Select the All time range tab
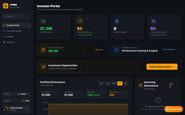Viewport: 185px width, 115px height. tap(125, 83)
